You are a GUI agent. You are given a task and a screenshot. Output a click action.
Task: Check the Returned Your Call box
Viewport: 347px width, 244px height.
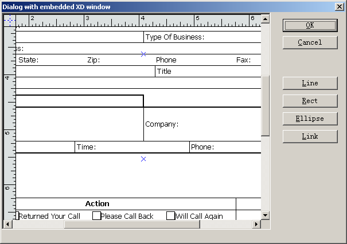17,216
